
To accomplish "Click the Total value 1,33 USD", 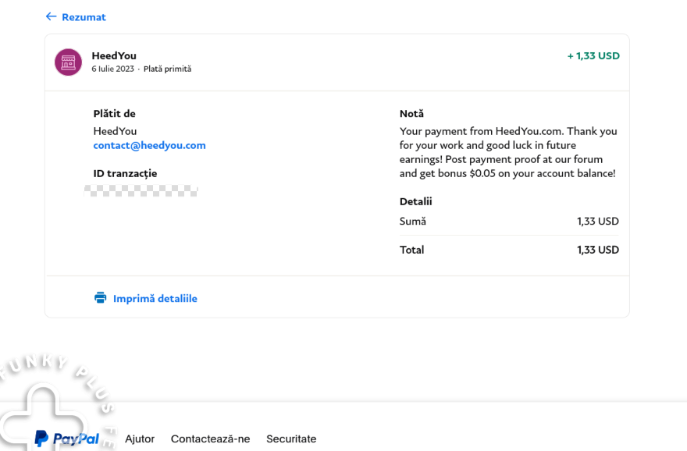I will point(598,250).
